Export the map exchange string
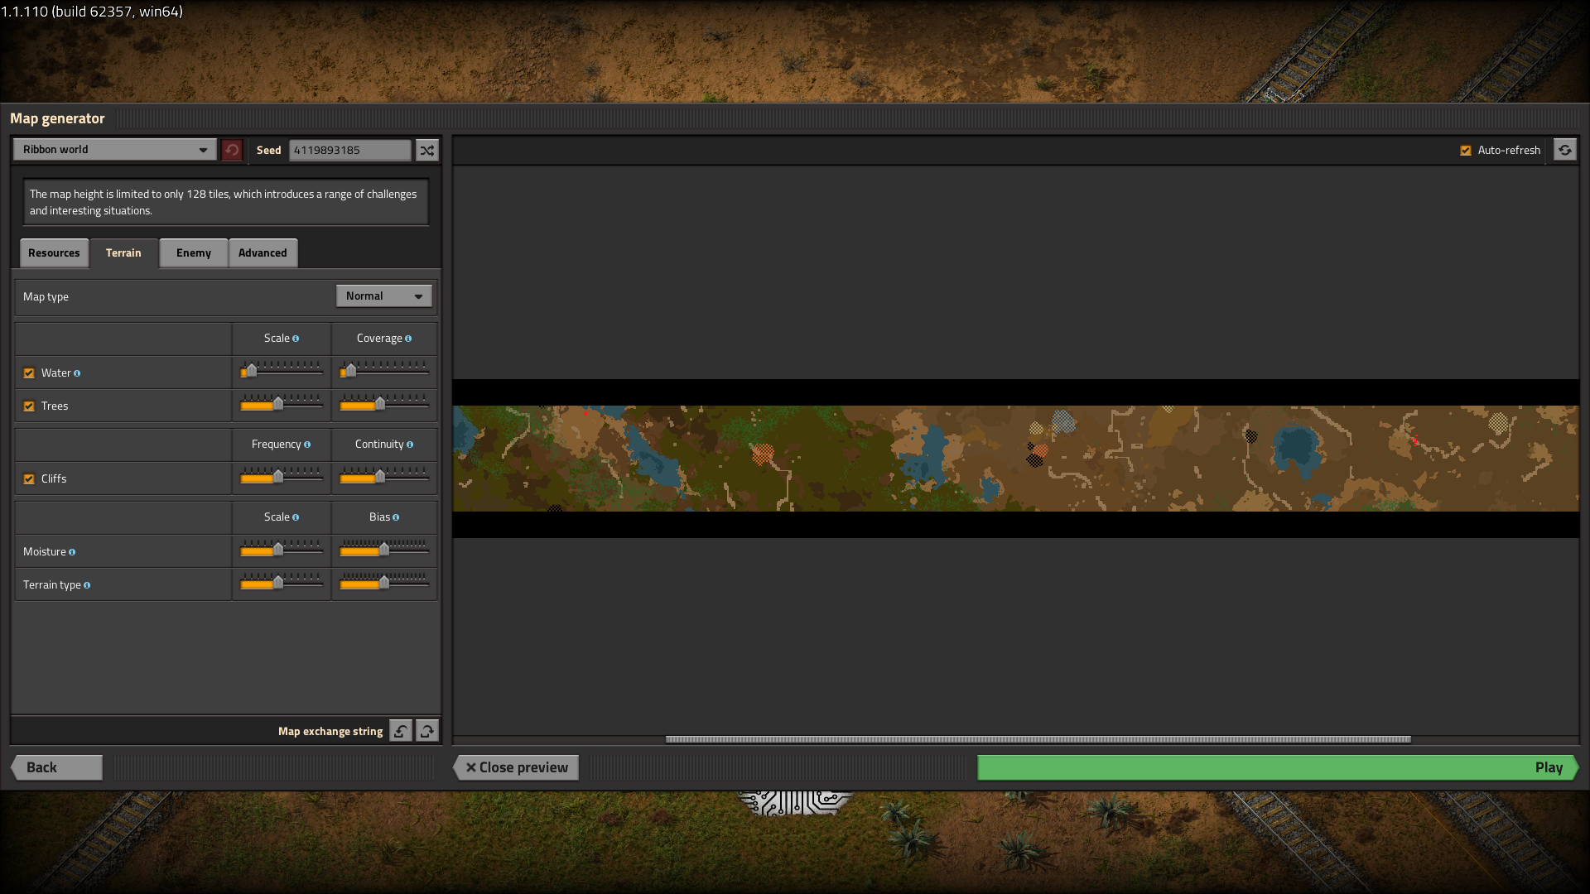 427,731
